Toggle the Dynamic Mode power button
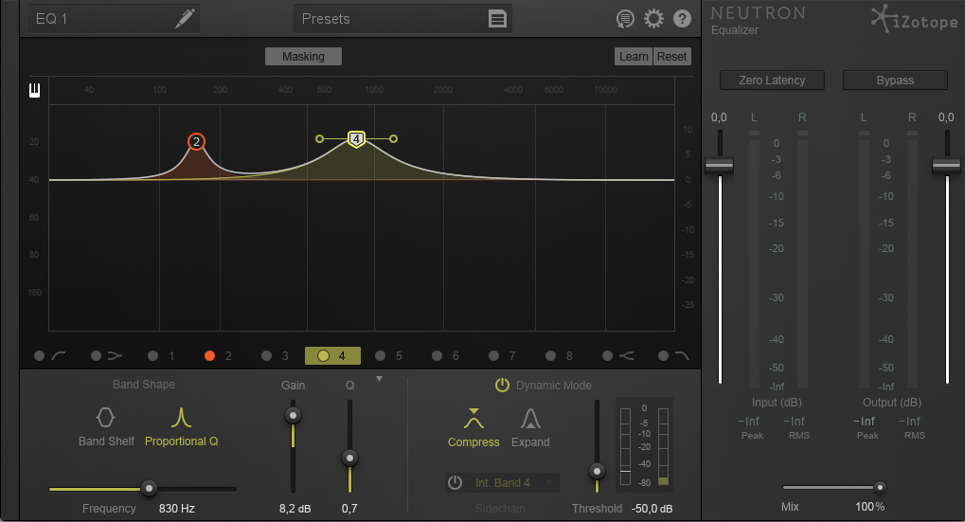 click(x=502, y=386)
